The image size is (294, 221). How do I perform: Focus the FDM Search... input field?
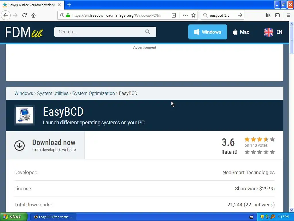(105, 32)
